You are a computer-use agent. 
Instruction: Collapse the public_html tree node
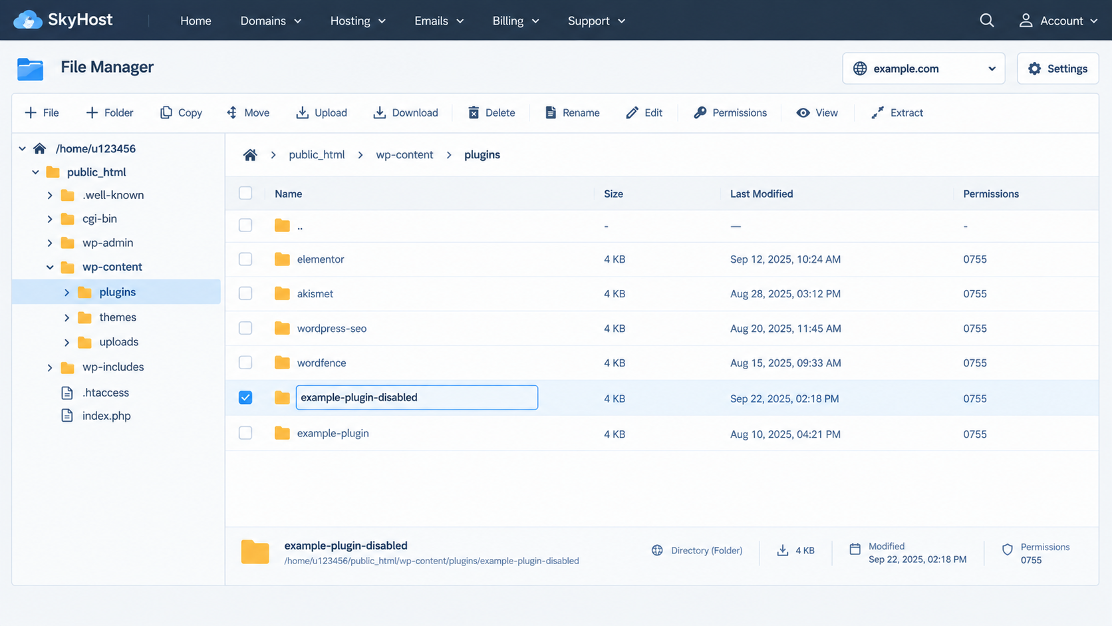(36, 172)
